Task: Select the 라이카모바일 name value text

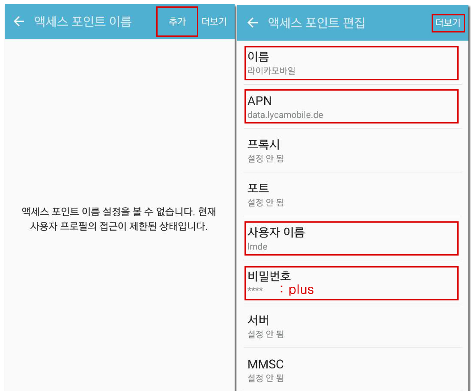Action: tap(271, 71)
